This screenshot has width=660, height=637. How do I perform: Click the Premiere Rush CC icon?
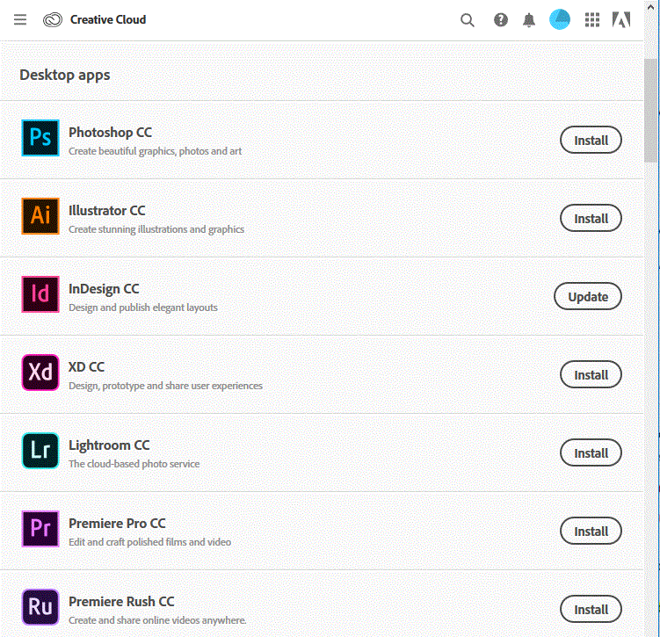point(40,608)
